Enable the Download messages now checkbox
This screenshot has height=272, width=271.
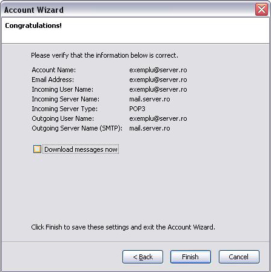37,149
